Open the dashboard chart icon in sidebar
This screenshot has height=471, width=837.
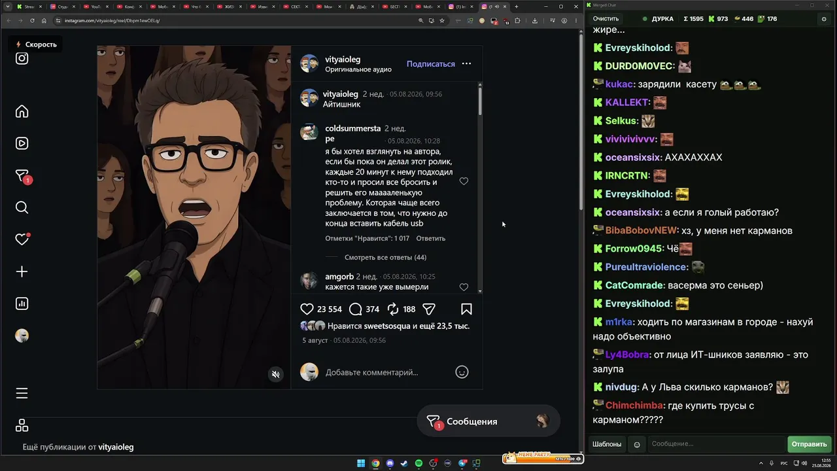coord(22,304)
